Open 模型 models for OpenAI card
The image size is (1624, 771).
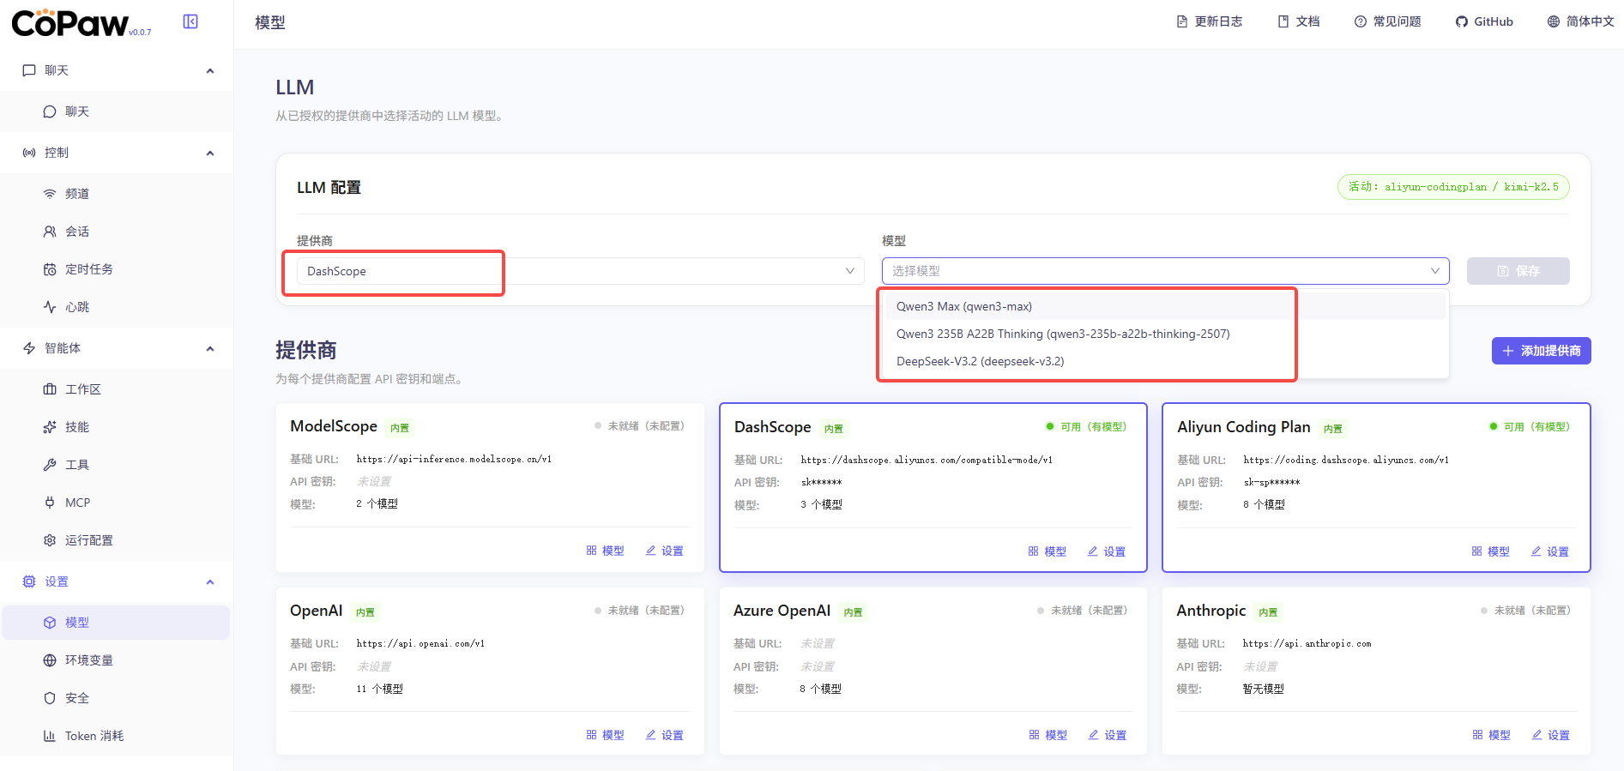click(x=605, y=735)
